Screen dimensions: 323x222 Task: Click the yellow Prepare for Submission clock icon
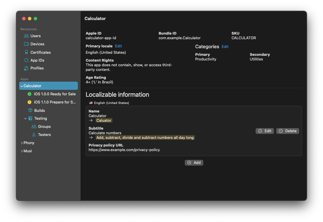tap(29, 102)
